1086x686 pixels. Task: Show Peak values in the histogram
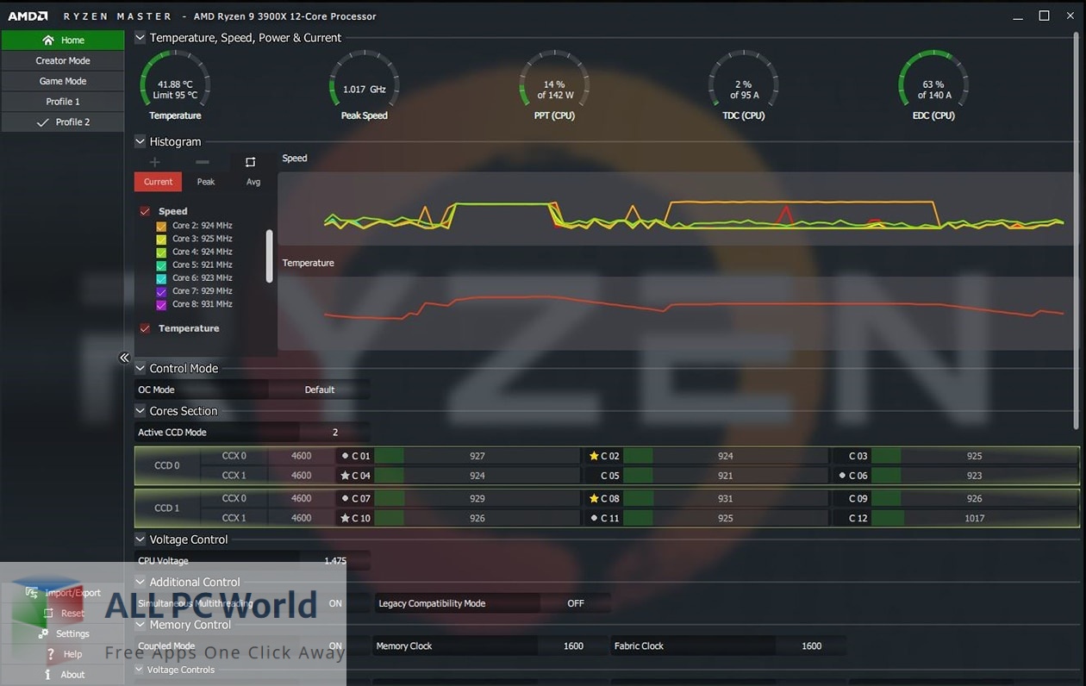point(206,182)
